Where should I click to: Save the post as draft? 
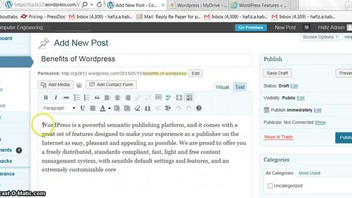(277, 73)
